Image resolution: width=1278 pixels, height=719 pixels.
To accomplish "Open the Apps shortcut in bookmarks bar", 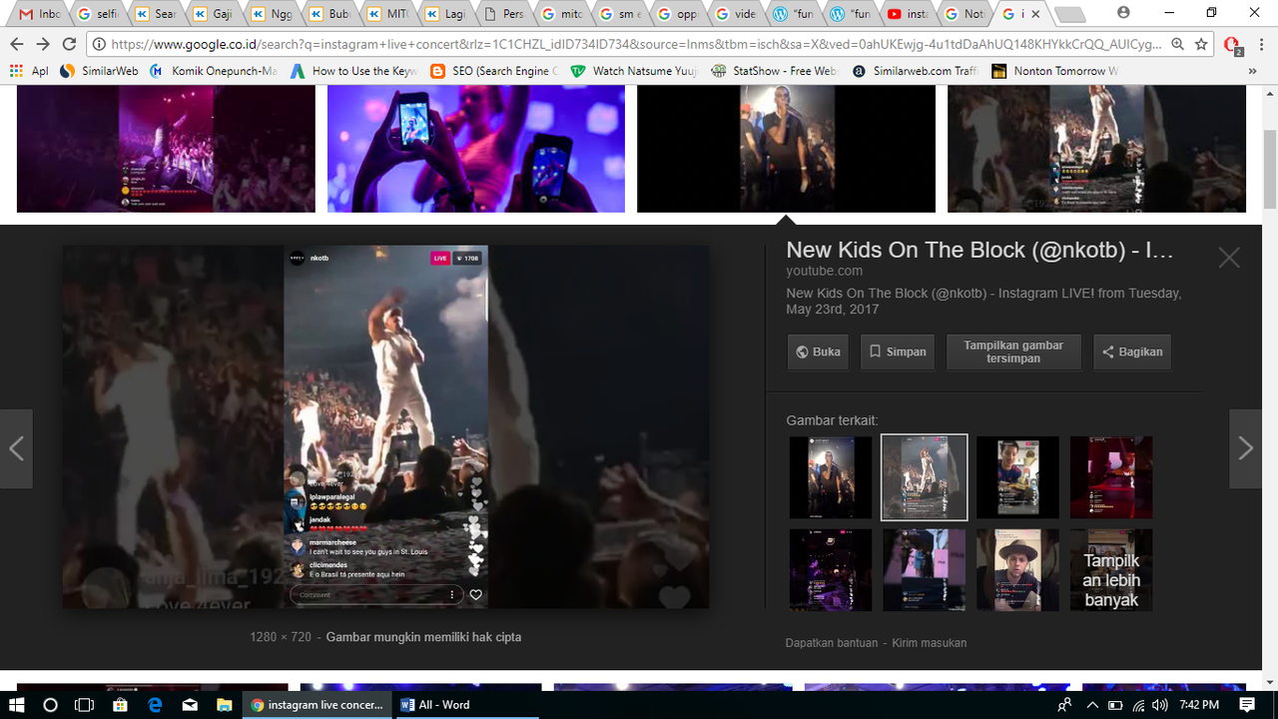I will 29,71.
